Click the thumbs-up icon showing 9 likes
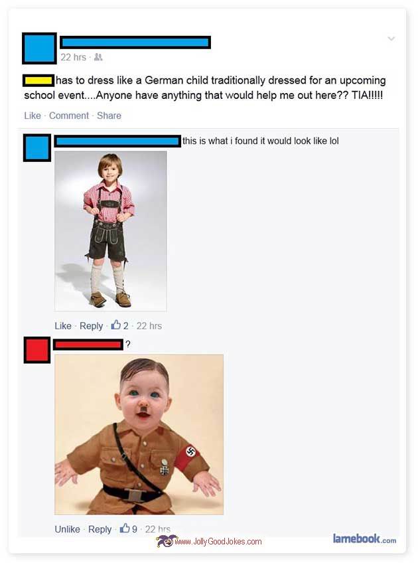Image resolution: width=418 pixels, height=565 pixels. click(125, 528)
